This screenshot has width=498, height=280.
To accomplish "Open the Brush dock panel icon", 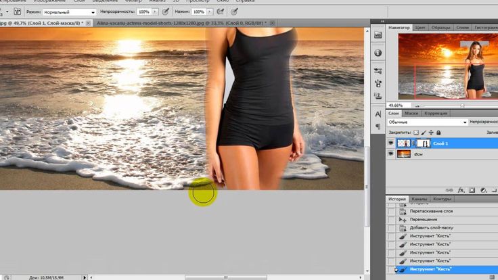I will pyautogui.click(x=378, y=83).
